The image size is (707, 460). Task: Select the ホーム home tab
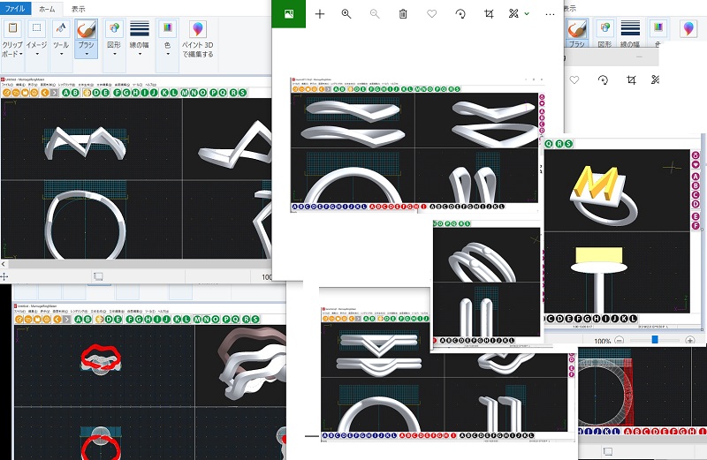point(47,7)
